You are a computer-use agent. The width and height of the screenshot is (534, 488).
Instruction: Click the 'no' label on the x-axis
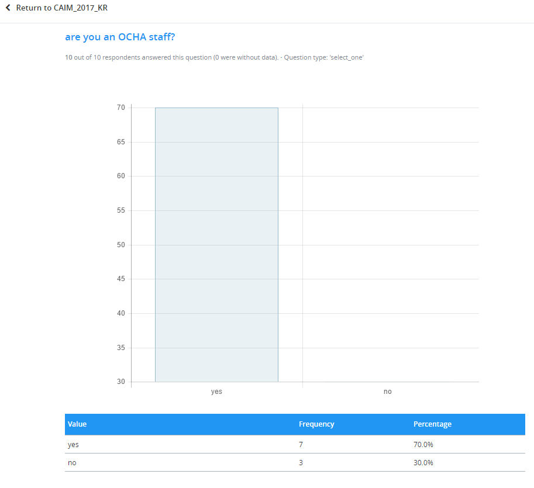click(x=387, y=392)
